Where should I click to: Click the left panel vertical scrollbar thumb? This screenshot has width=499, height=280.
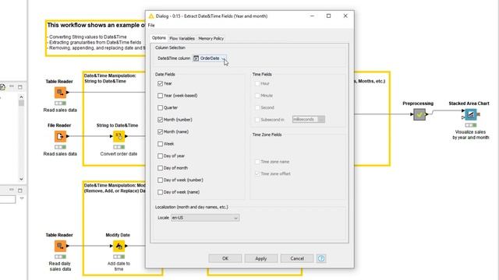click(x=21, y=103)
